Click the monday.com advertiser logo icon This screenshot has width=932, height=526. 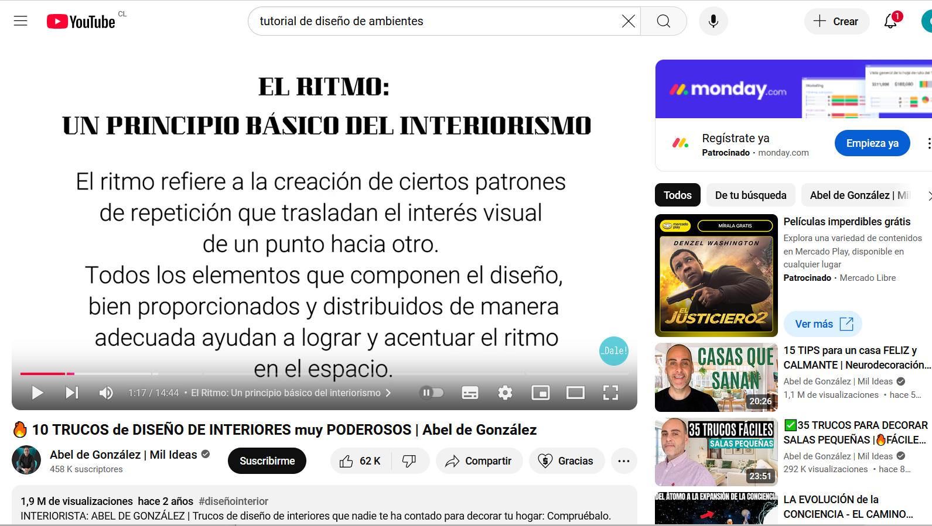tap(680, 143)
